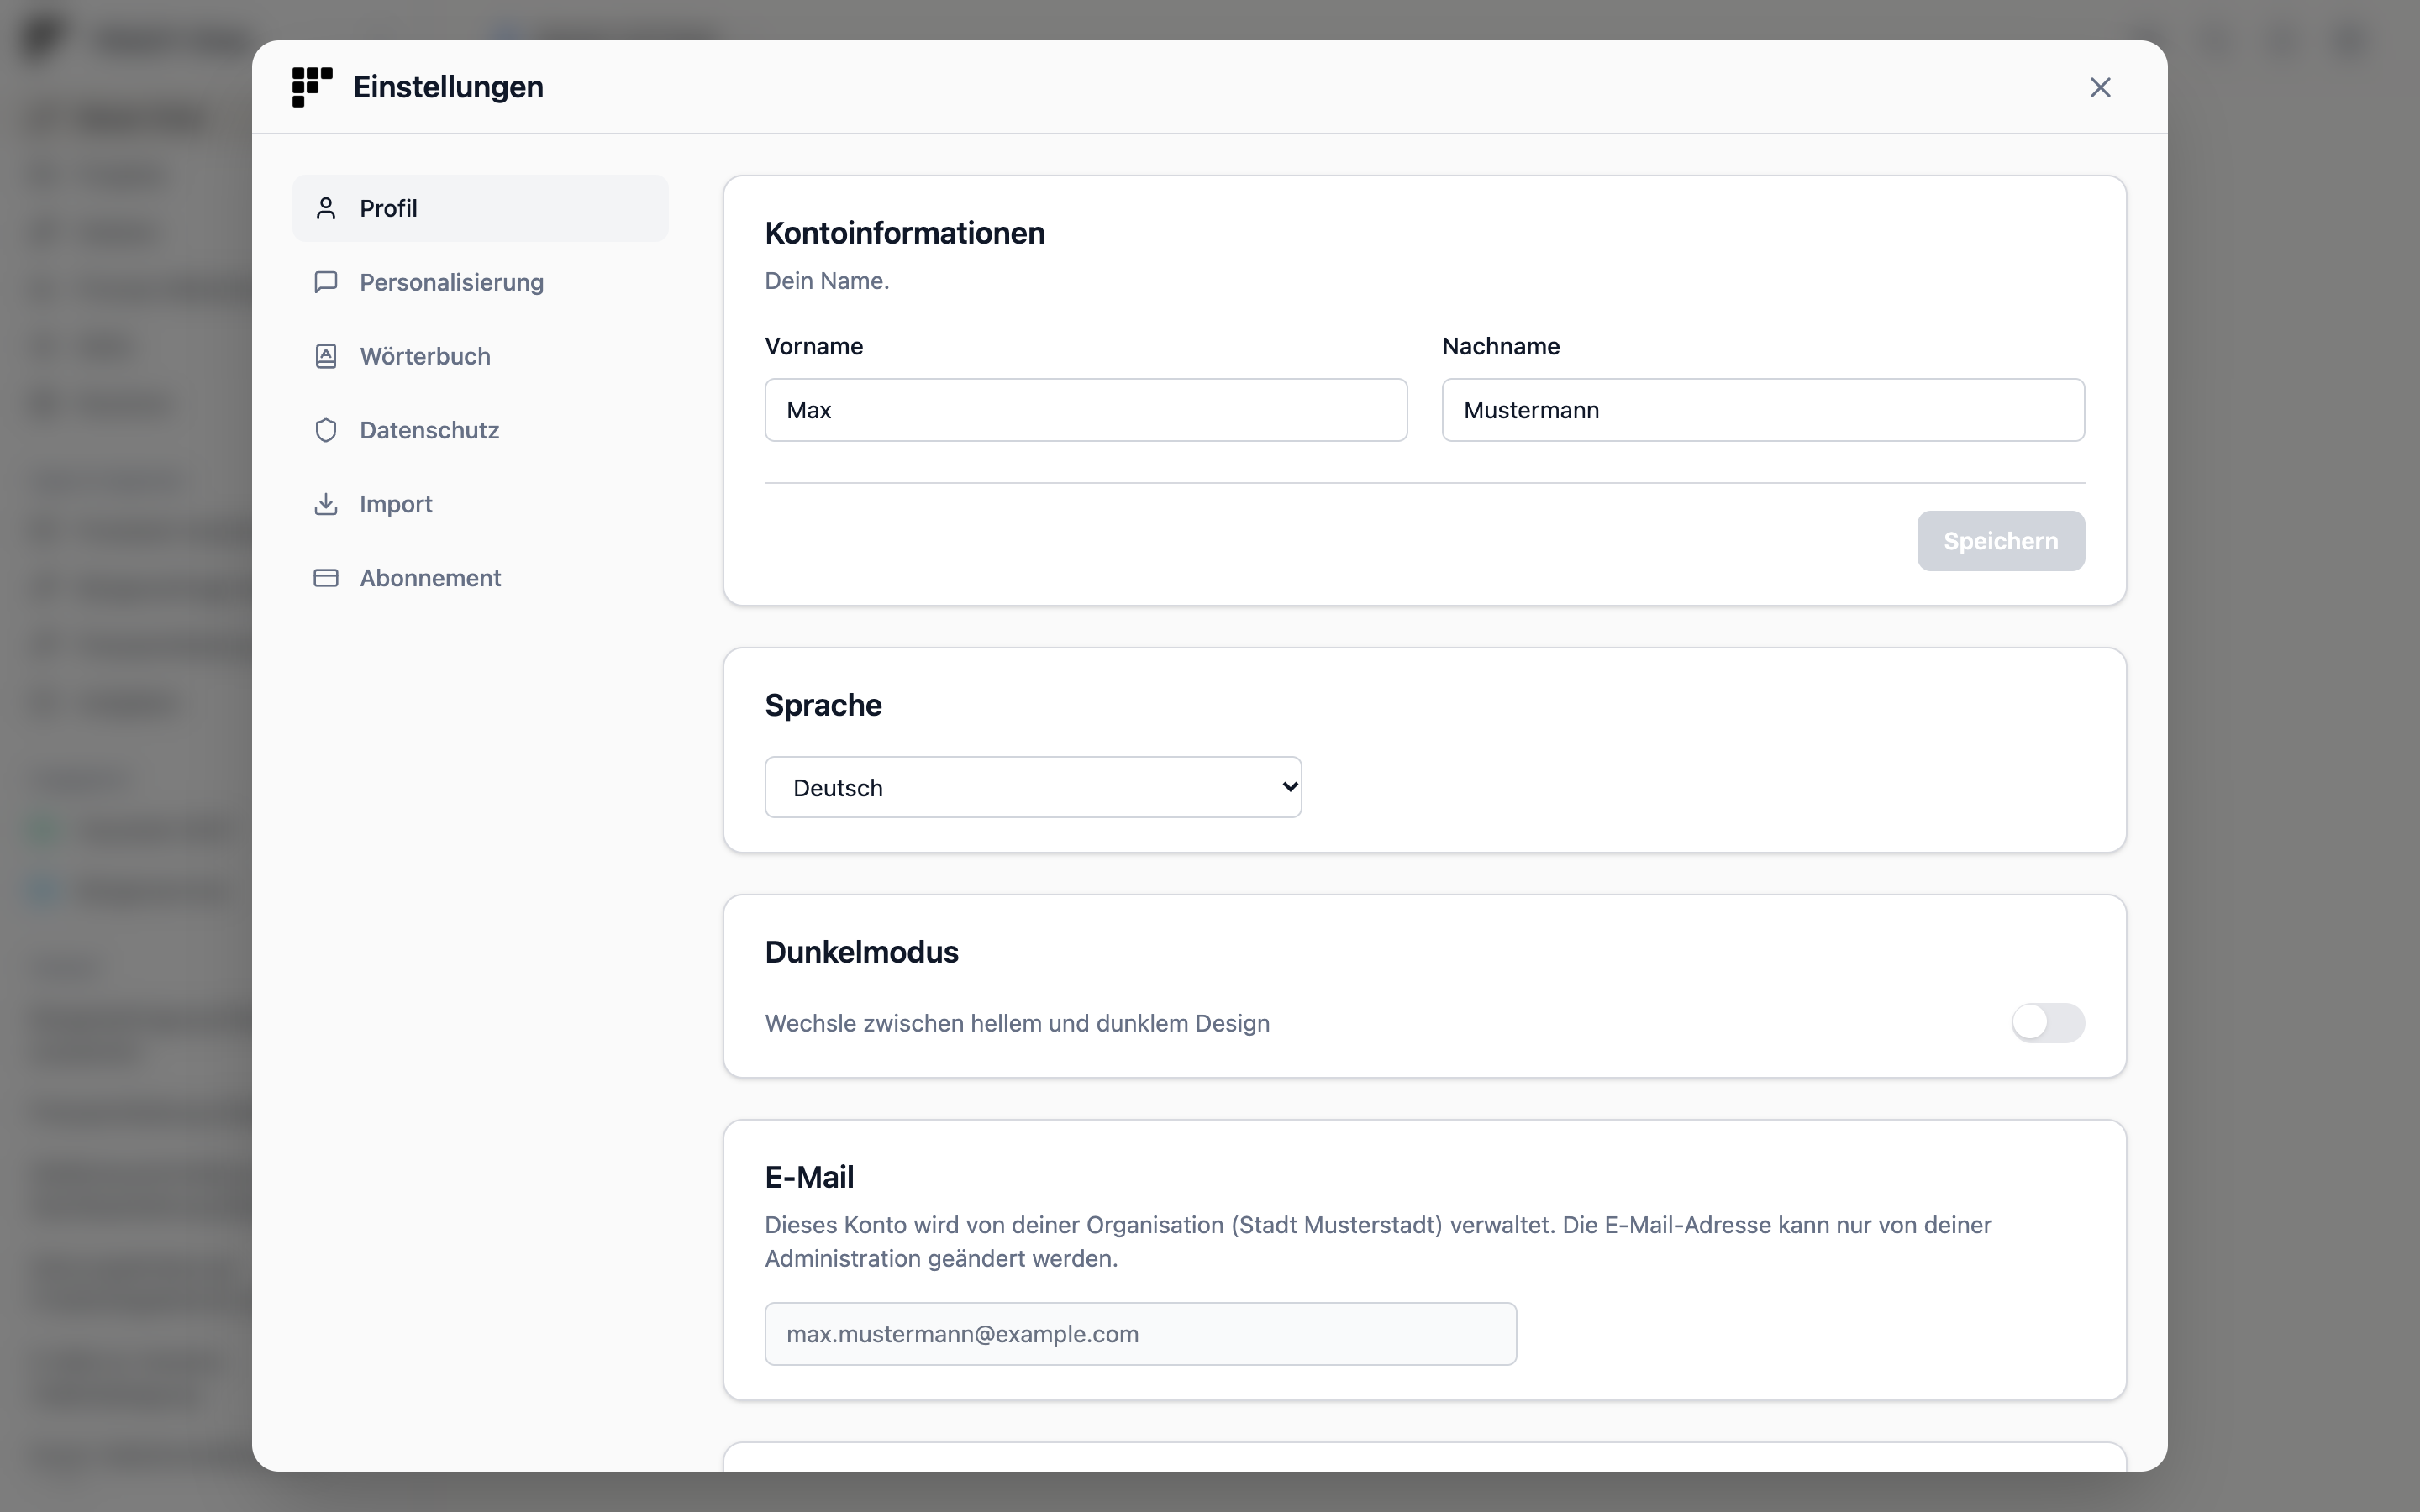The width and height of the screenshot is (2420, 1512).
Task: Click the Nachname label
Action: pyautogui.click(x=1501, y=346)
